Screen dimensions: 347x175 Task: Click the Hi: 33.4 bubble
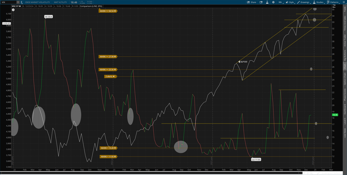pos(49,17)
